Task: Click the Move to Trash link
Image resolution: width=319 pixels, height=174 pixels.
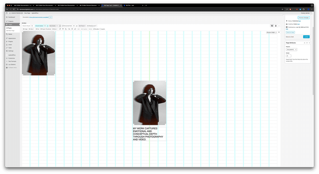Action: pyautogui.click(x=290, y=37)
